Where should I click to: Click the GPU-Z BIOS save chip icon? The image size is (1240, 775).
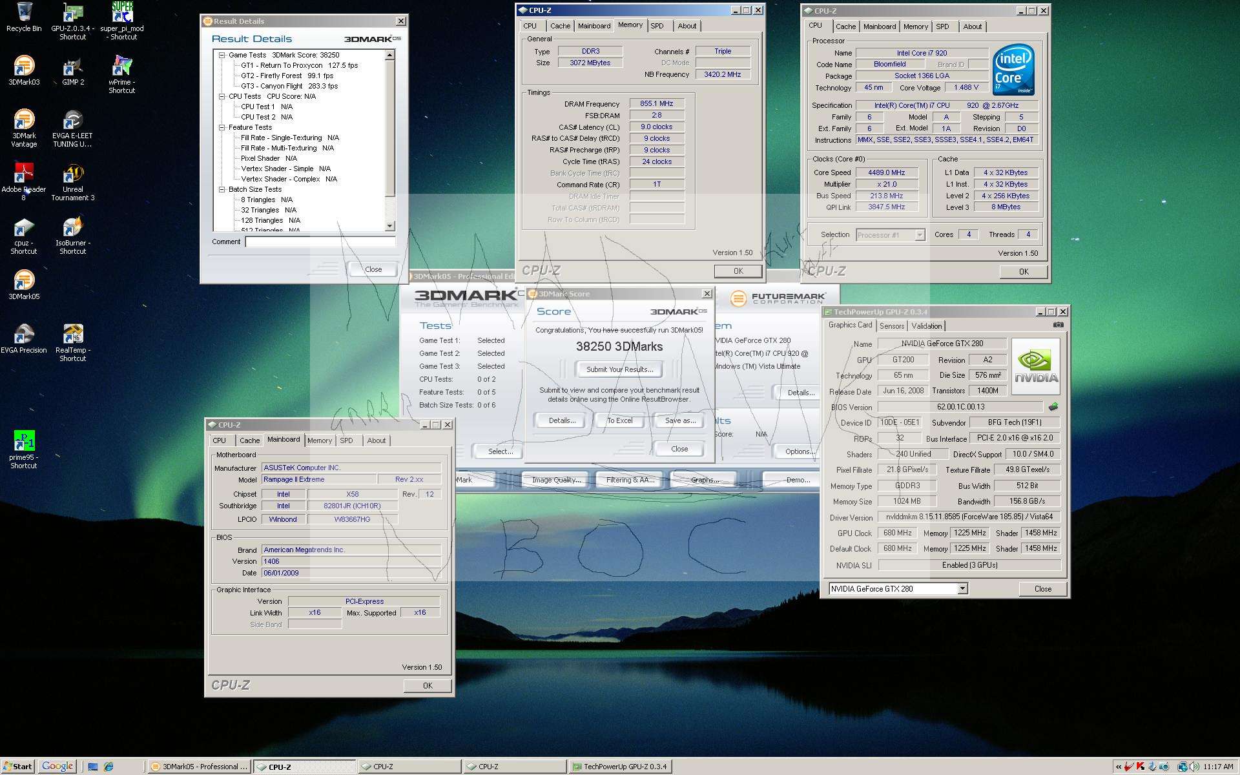[x=1053, y=407]
